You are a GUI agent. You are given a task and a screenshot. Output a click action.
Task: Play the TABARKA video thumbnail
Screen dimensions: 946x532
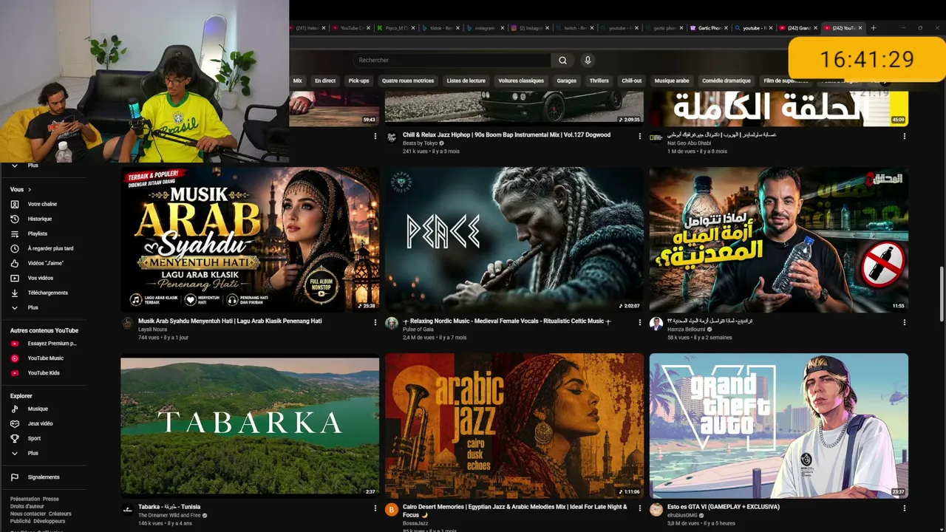coord(250,425)
